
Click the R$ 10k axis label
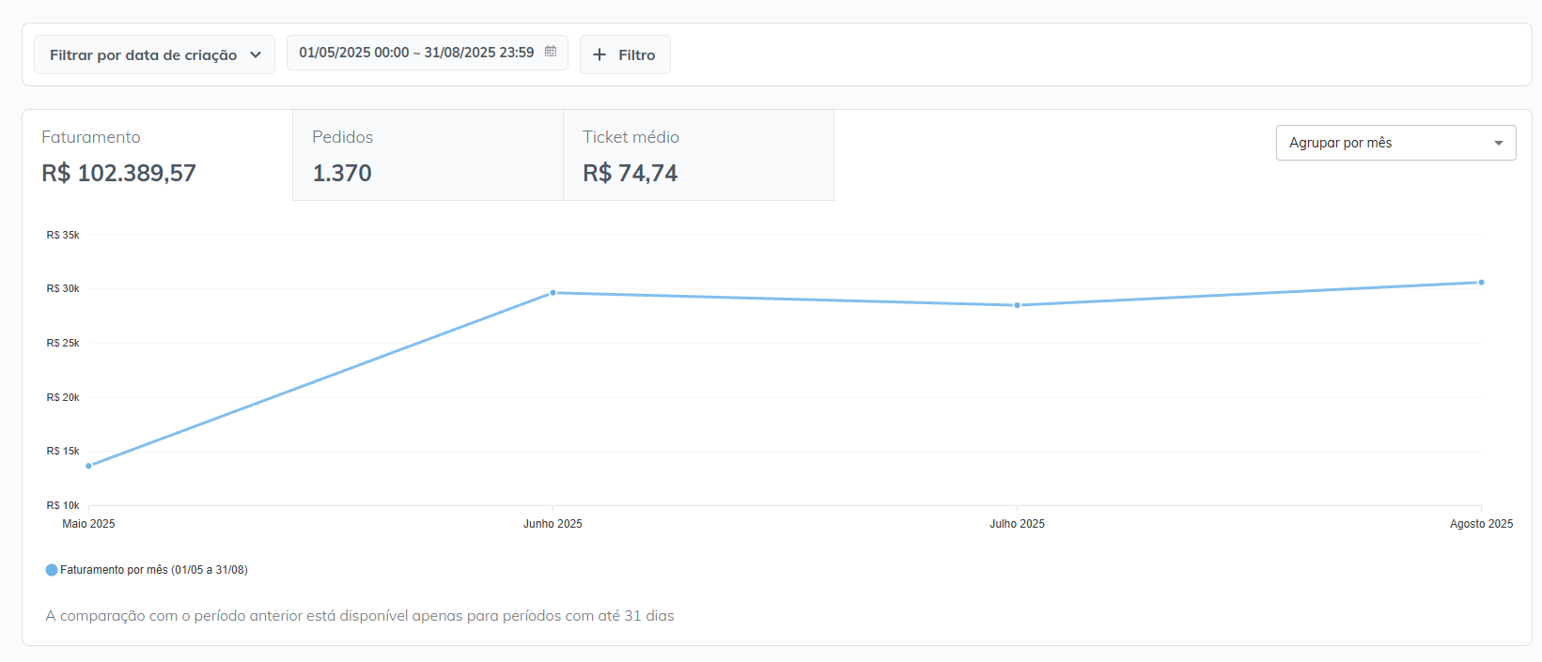63,505
